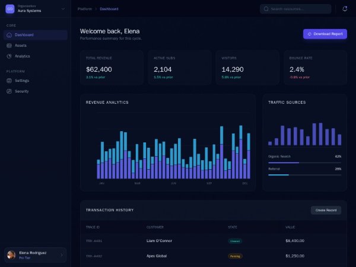
Task: Click the Assets icon in sidebar
Action: 9,46
